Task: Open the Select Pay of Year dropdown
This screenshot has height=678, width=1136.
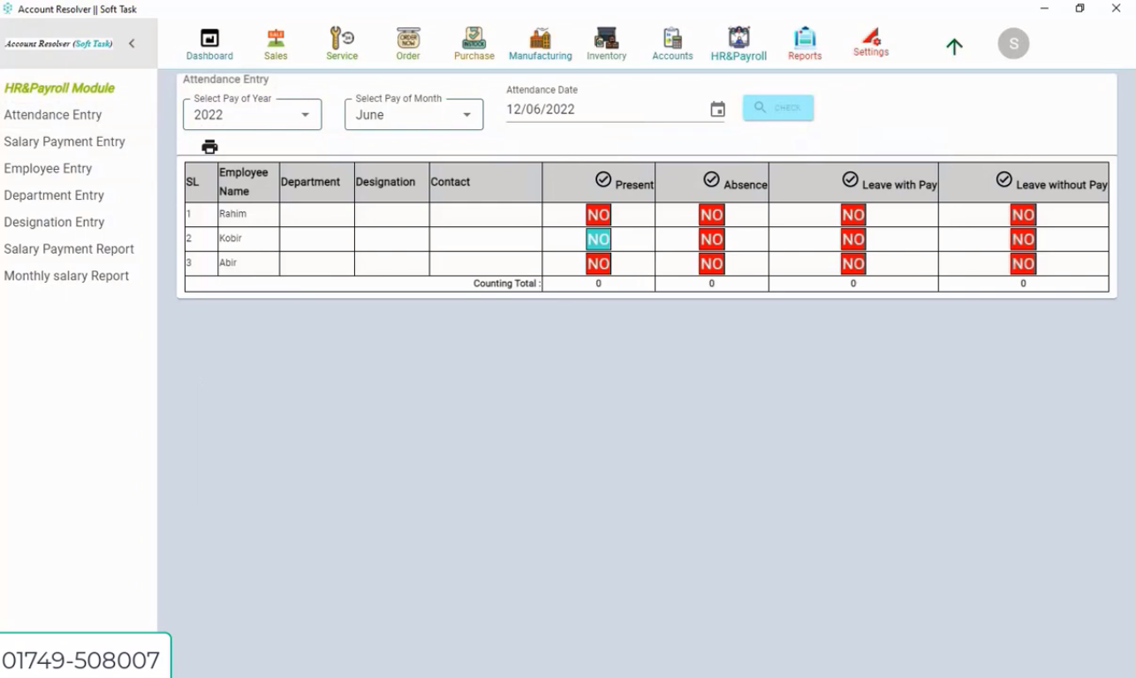Action: click(303, 114)
